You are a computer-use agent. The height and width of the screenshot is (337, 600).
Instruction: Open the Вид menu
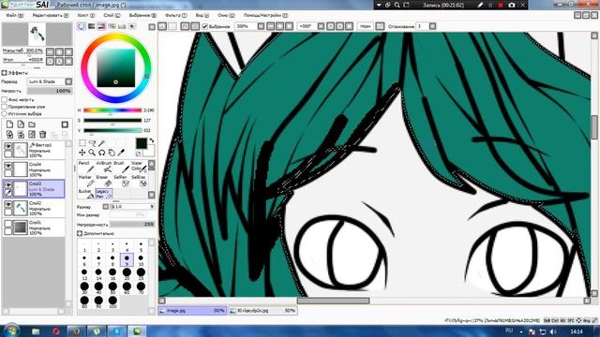[x=202, y=15]
